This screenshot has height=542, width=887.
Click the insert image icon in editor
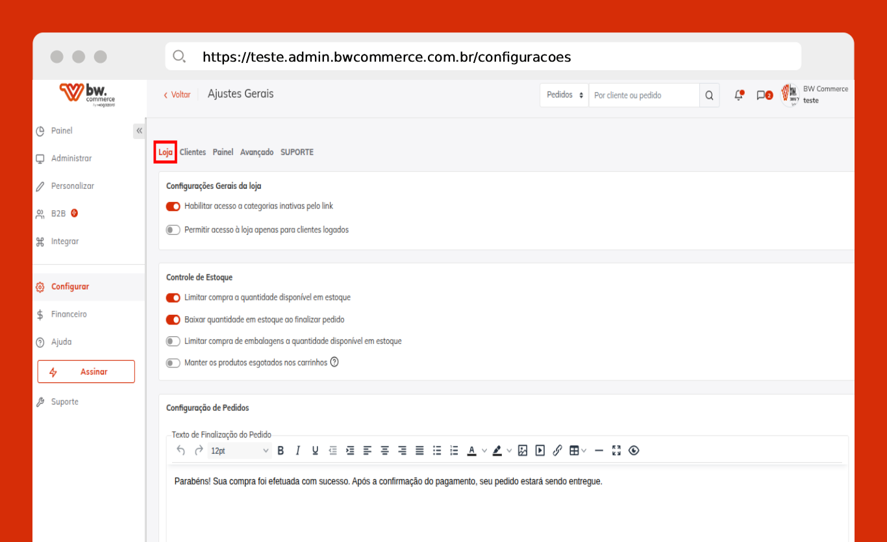pyautogui.click(x=523, y=450)
